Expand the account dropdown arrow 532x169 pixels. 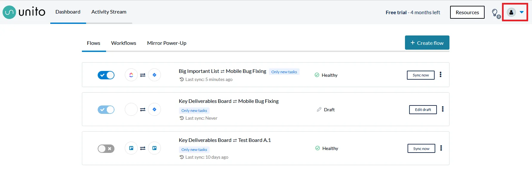522,12
